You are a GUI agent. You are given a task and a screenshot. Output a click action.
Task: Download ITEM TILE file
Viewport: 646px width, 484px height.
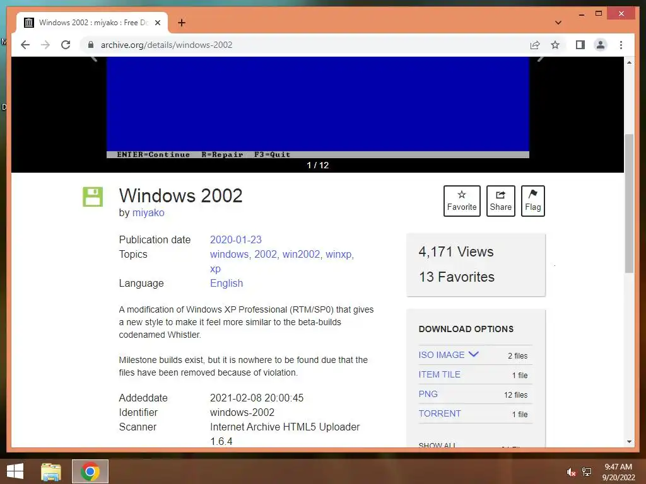(x=439, y=374)
